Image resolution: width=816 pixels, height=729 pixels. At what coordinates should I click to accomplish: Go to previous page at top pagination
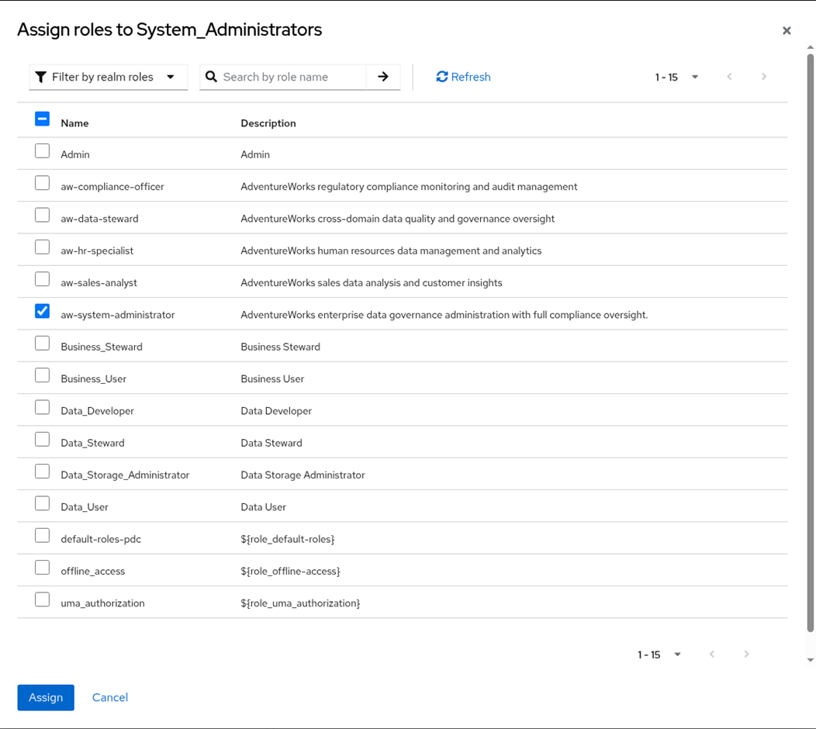[729, 77]
